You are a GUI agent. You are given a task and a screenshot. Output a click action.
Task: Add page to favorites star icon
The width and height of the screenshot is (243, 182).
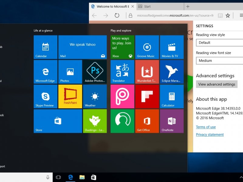228,15
